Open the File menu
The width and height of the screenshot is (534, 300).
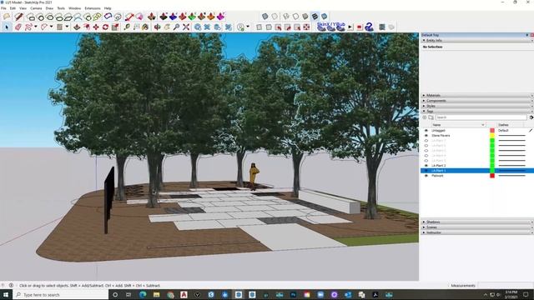point(3,8)
